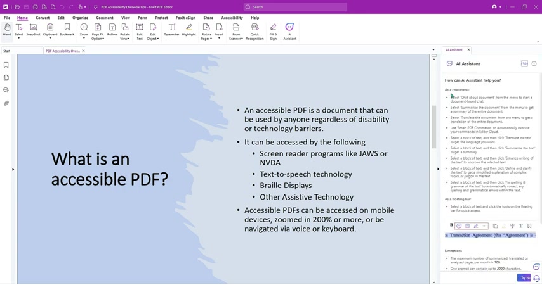
Task: Click the bullet 'Braille Displays'
Action: pyautogui.click(x=286, y=186)
